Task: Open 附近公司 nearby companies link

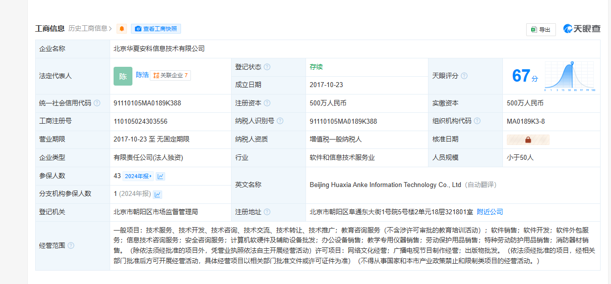Action: pos(489,212)
